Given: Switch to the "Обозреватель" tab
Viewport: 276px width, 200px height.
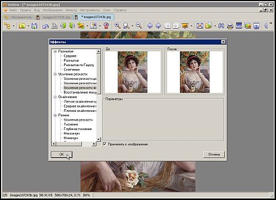Looking at the screenshot, I should (x=18, y=17).
